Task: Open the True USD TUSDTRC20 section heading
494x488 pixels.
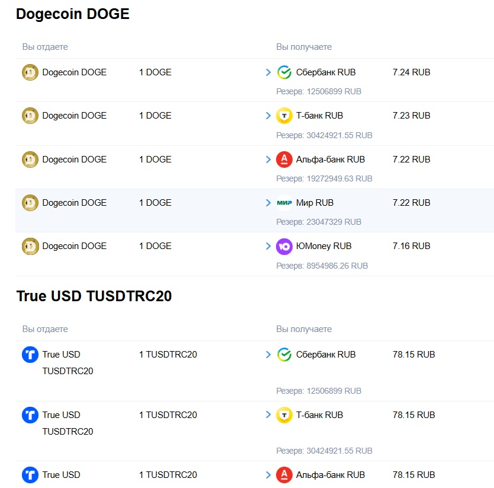Action: (93, 296)
